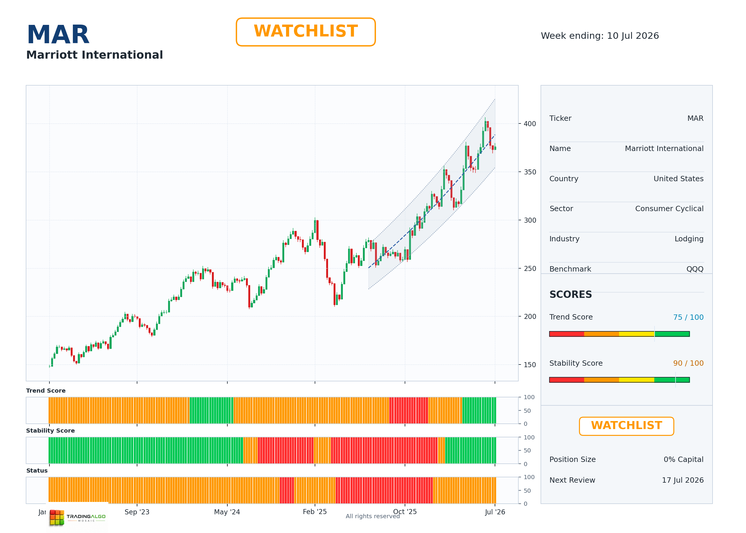Click the Stability Score gauge bar
The height and width of the screenshot is (533, 746).
point(619,380)
